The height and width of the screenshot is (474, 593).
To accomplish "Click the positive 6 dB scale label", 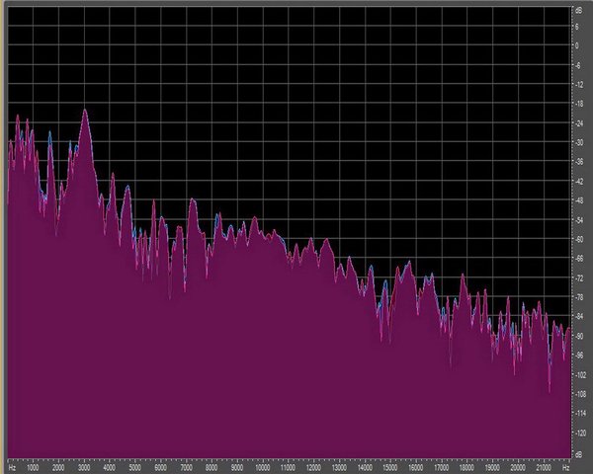I will [577, 27].
